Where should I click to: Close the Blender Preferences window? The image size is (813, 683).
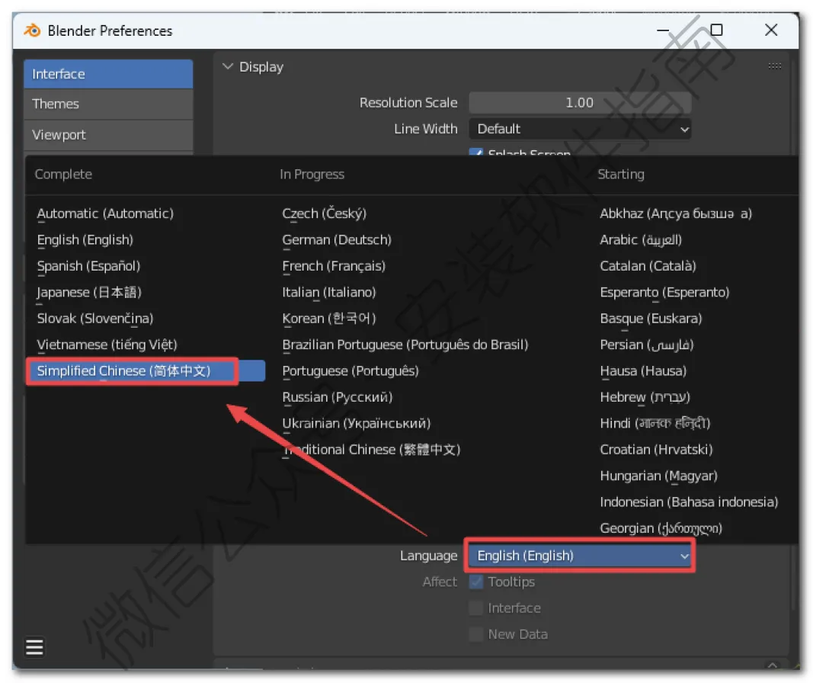[x=771, y=30]
